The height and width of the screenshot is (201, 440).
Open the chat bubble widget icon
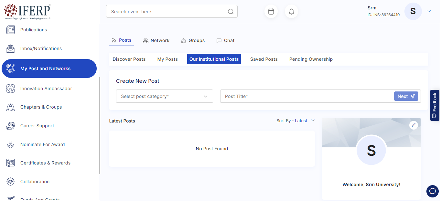click(432, 191)
